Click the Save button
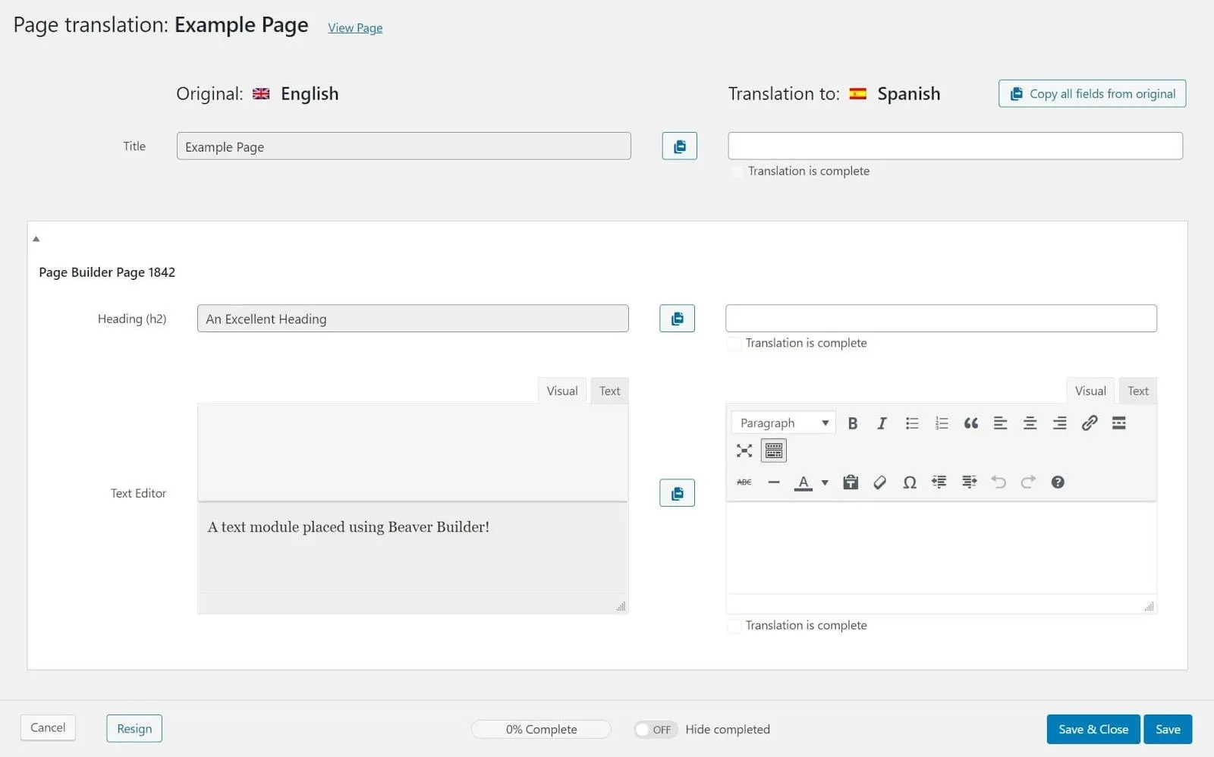Image resolution: width=1214 pixels, height=757 pixels. coord(1168,730)
